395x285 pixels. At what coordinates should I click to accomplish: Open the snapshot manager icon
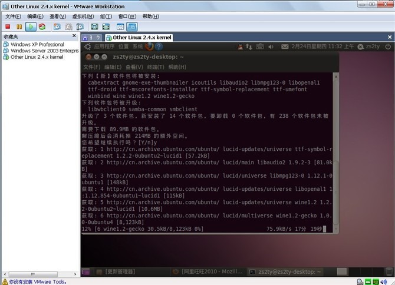(x=80, y=26)
